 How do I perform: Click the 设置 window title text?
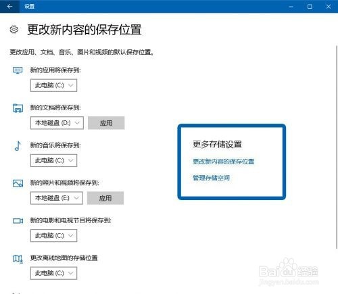click(x=29, y=7)
